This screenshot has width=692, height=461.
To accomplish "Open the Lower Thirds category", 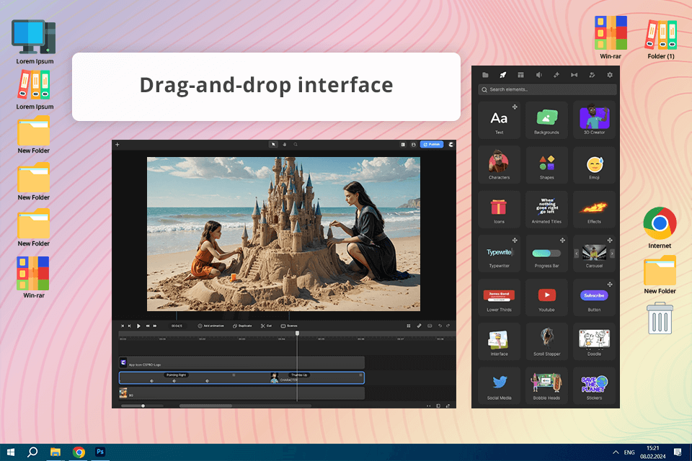I will pyautogui.click(x=499, y=297).
